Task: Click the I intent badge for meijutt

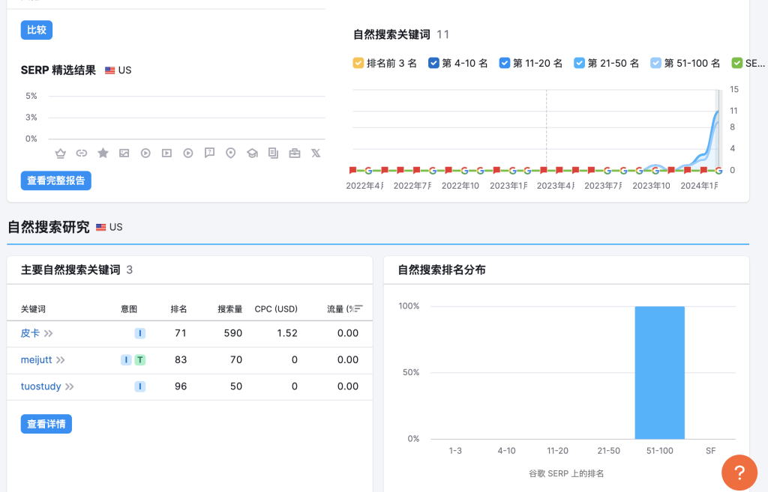Action: tap(126, 360)
